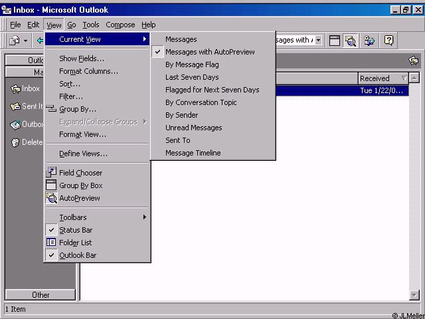Click the Inbox shortcut icon in the Outlook Bar
425x319 pixels.
pyautogui.click(x=15, y=88)
